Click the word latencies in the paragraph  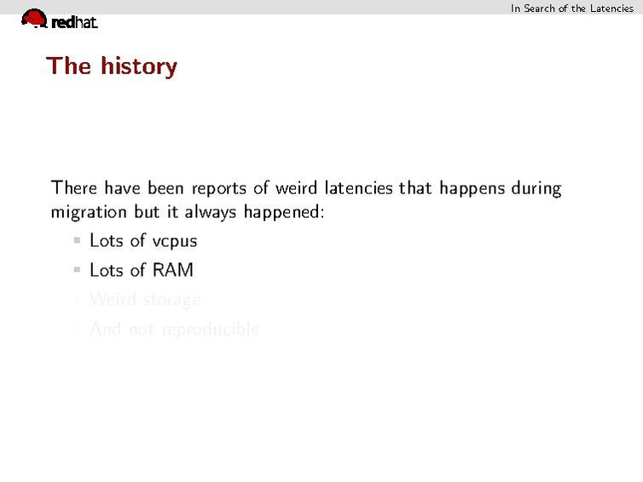click(x=356, y=187)
